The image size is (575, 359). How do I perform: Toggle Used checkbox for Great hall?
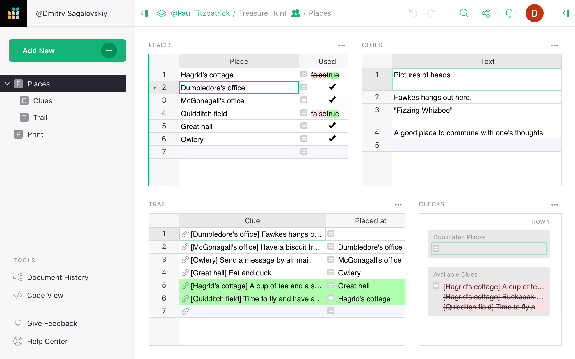click(x=332, y=126)
